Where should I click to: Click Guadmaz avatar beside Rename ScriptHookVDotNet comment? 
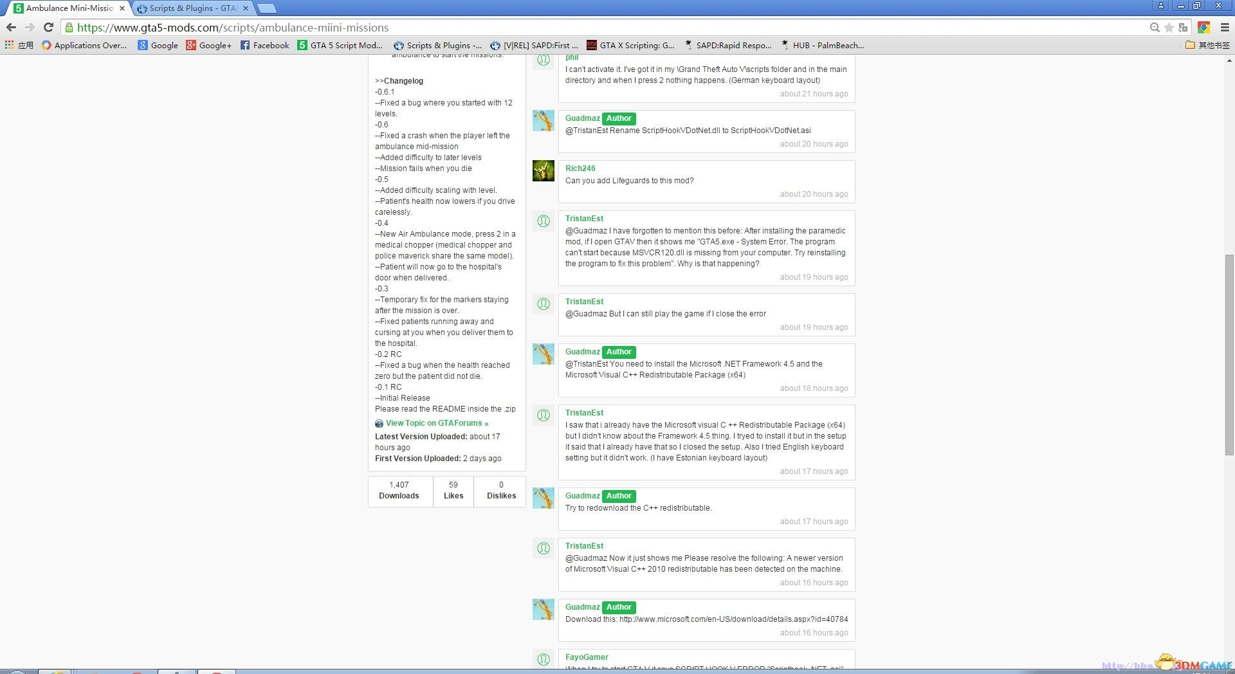tap(544, 120)
